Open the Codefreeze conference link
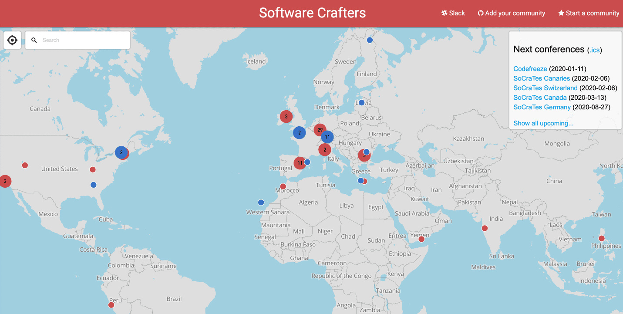The image size is (623, 314). (x=530, y=69)
